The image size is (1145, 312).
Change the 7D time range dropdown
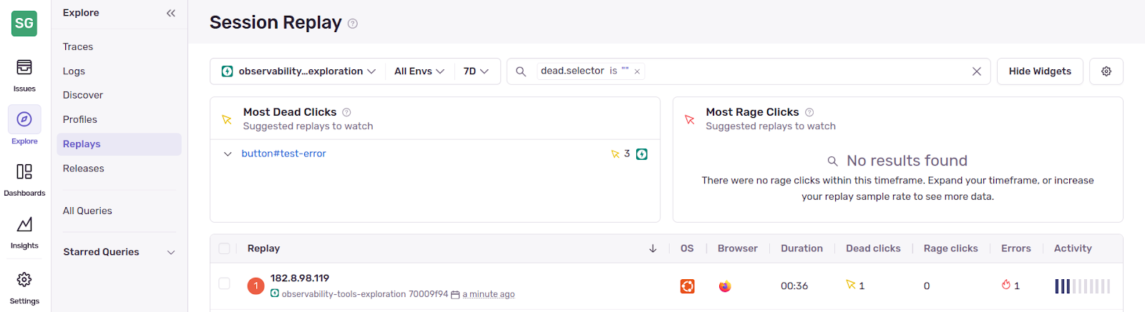pos(476,71)
